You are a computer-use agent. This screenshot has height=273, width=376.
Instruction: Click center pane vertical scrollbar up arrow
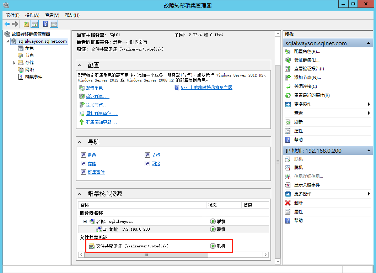coord(278,33)
